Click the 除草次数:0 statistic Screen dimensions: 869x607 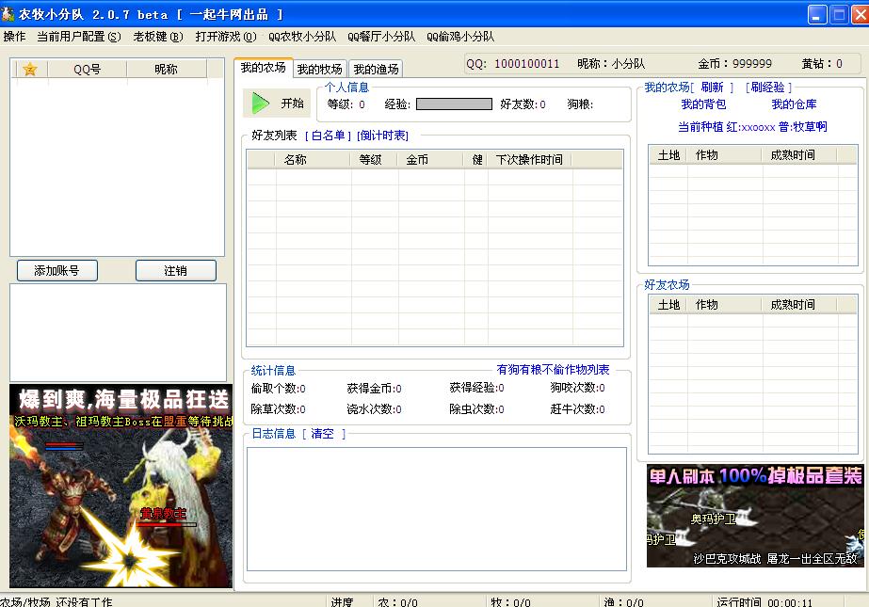coord(279,409)
